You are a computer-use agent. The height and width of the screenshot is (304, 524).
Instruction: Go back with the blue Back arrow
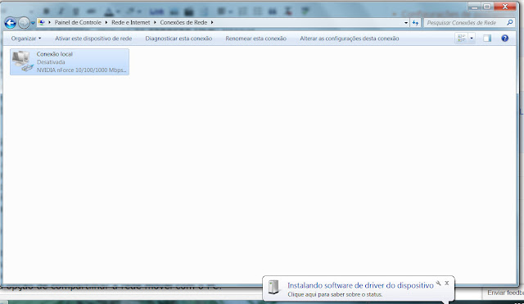coord(11,23)
